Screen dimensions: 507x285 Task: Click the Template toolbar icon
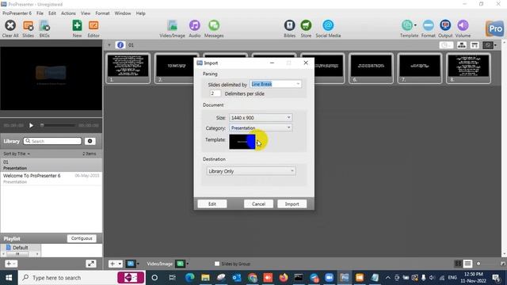click(x=407, y=25)
